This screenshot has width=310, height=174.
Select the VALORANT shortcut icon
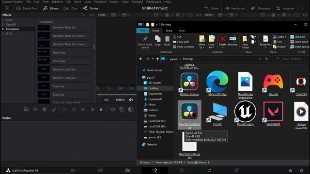coord(273,112)
